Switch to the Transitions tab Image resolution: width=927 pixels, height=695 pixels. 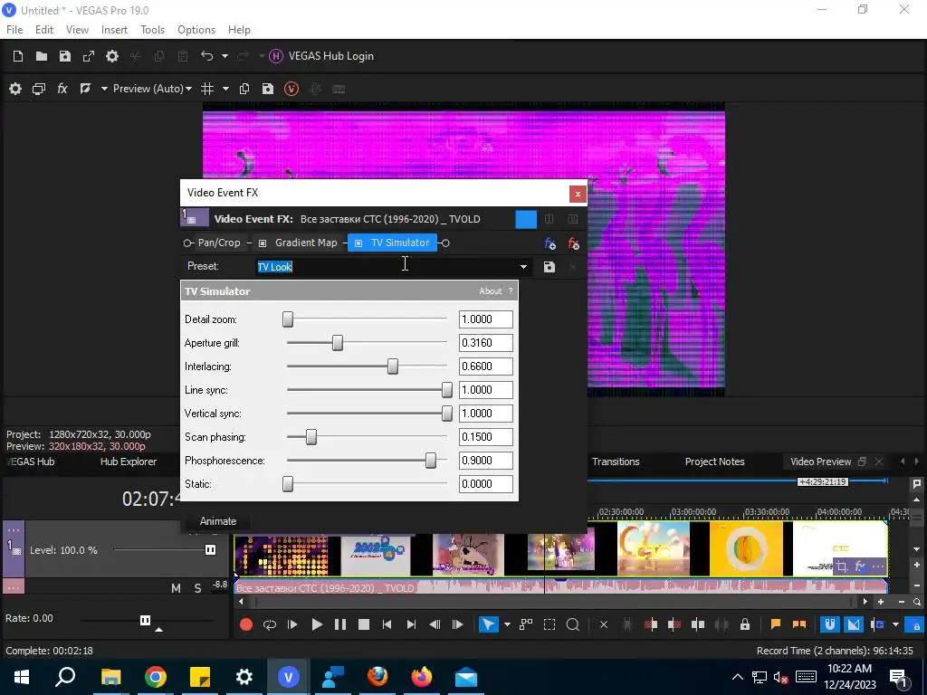(616, 462)
